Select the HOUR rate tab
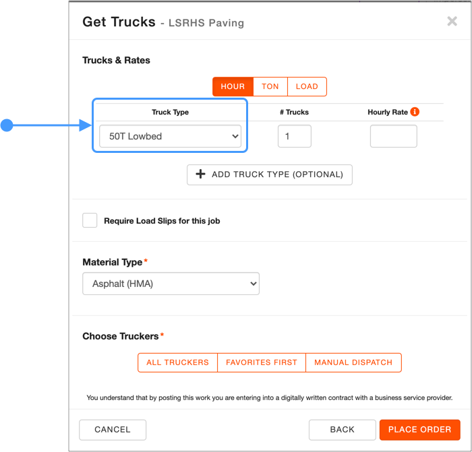472x452 pixels. [233, 87]
